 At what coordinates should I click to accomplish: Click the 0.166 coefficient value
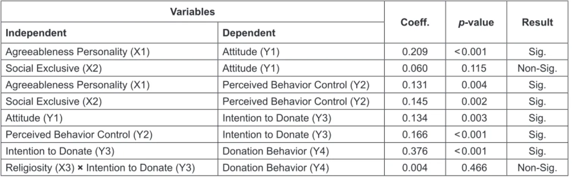point(415,134)
